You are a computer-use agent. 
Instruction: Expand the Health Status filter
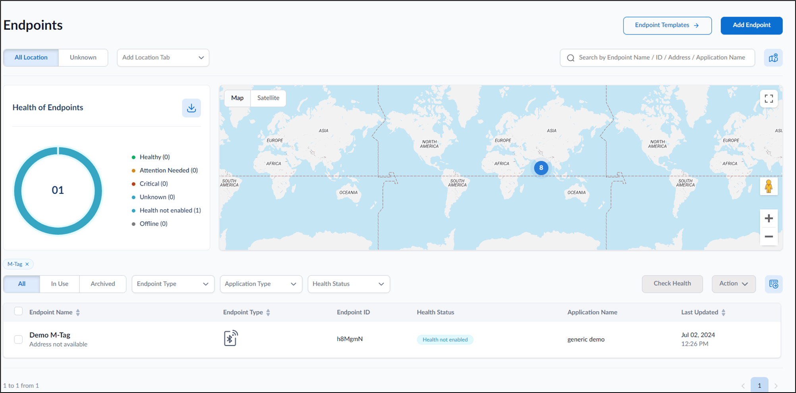[349, 284]
